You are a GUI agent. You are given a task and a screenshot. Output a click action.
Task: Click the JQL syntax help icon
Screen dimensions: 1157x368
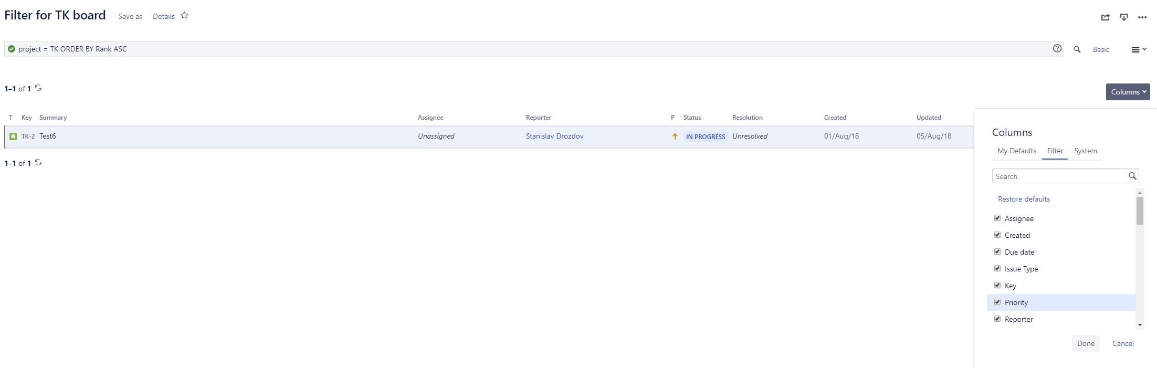[1057, 49]
